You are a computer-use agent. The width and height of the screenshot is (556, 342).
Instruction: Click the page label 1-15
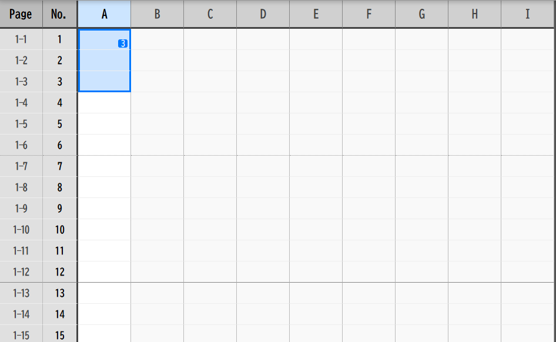[21, 336]
